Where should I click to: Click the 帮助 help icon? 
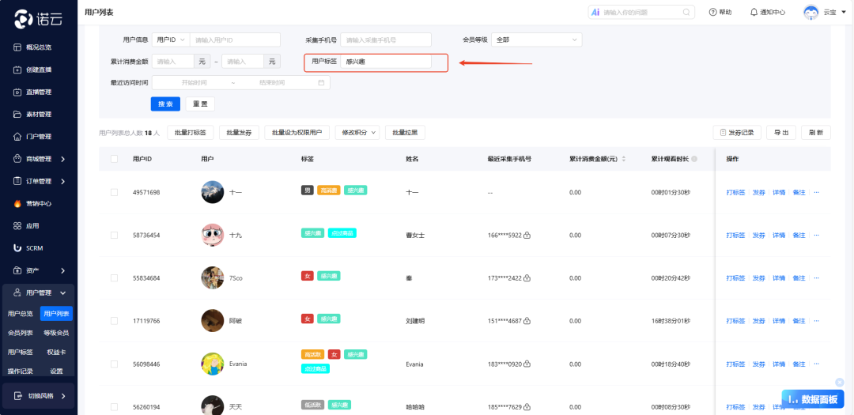tap(712, 12)
